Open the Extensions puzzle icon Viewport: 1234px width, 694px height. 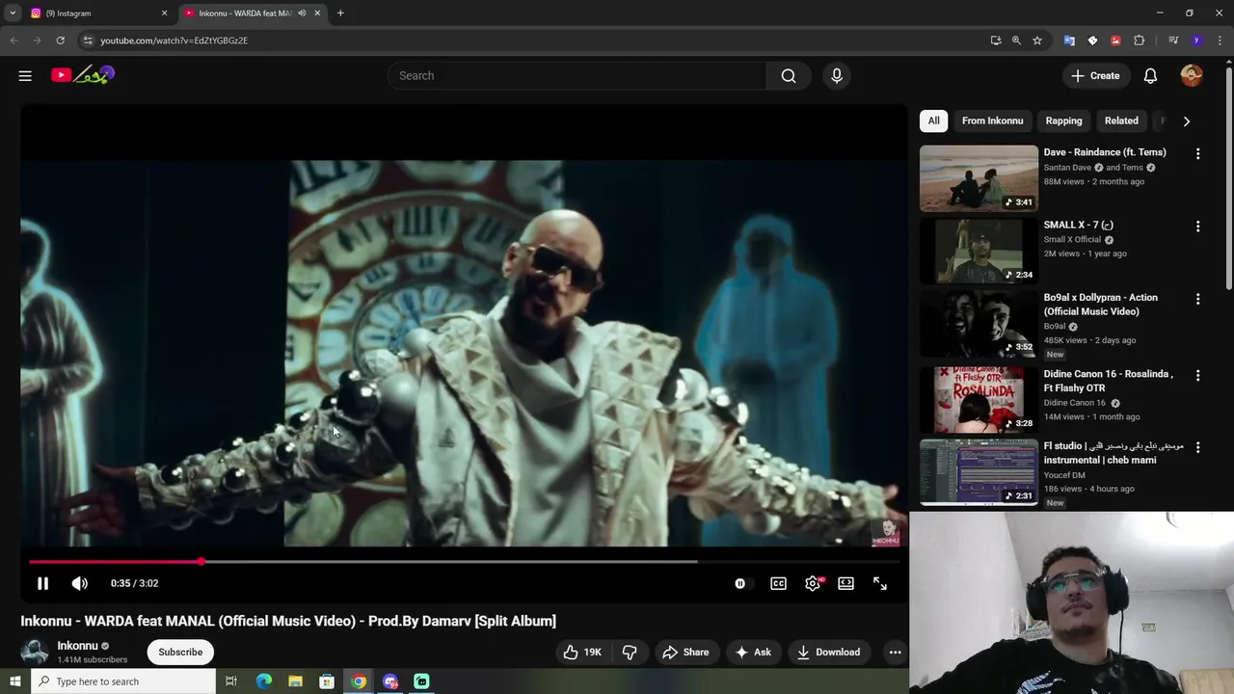pyautogui.click(x=1140, y=40)
